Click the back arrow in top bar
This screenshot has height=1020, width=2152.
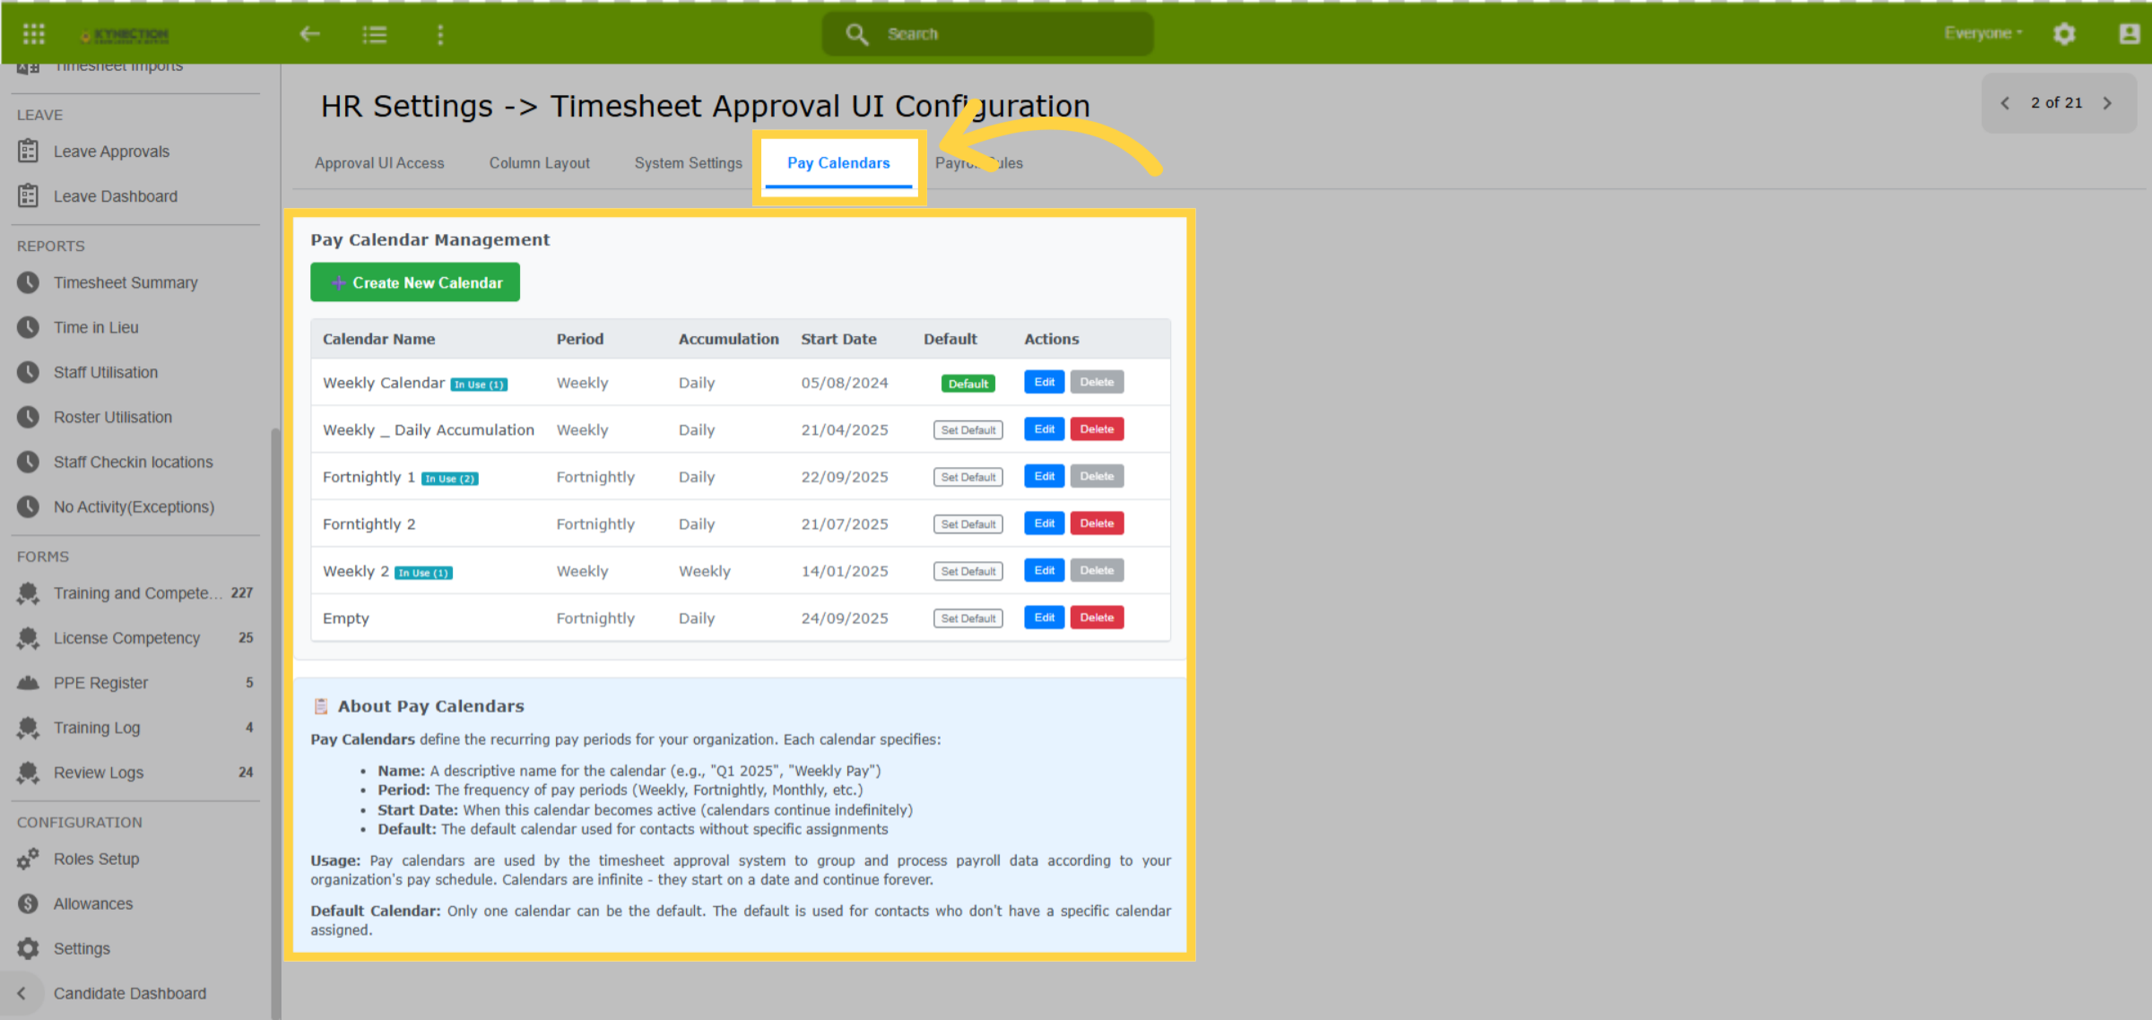pyautogui.click(x=310, y=34)
